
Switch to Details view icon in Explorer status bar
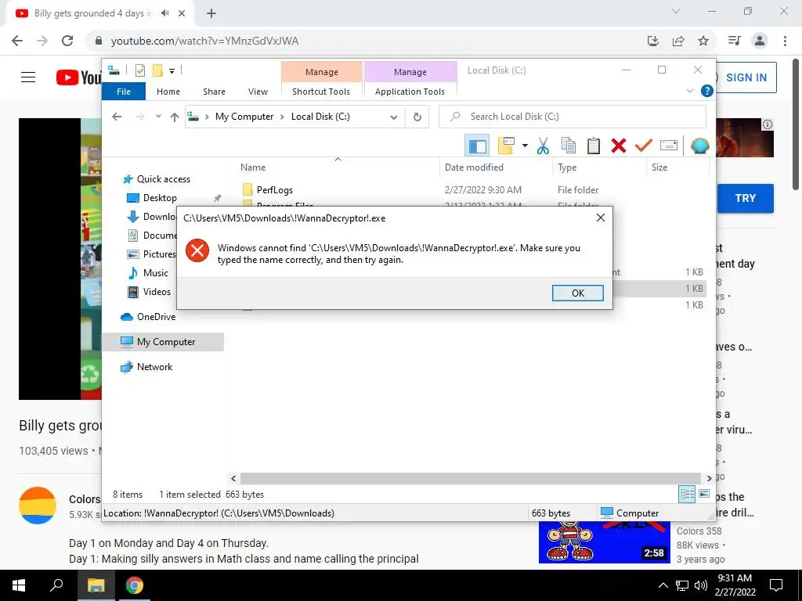pyautogui.click(x=687, y=495)
